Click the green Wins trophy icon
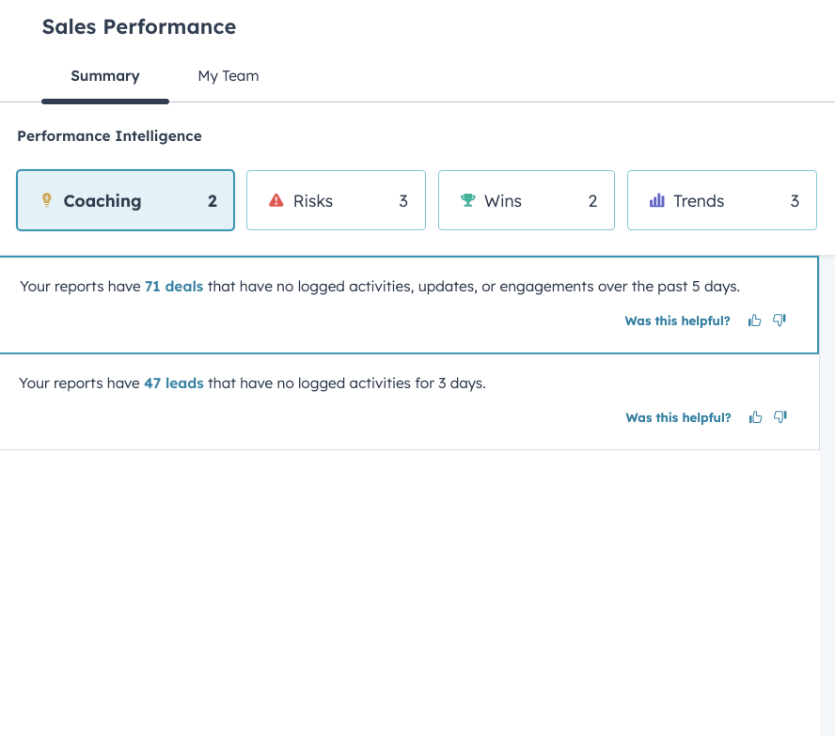The height and width of the screenshot is (736, 835). pyautogui.click(x=467, y=200)
